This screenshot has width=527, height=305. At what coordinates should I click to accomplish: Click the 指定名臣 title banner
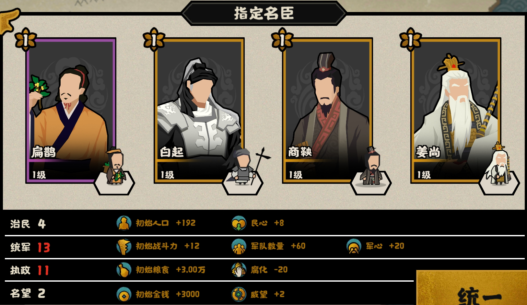coord(264,13)
